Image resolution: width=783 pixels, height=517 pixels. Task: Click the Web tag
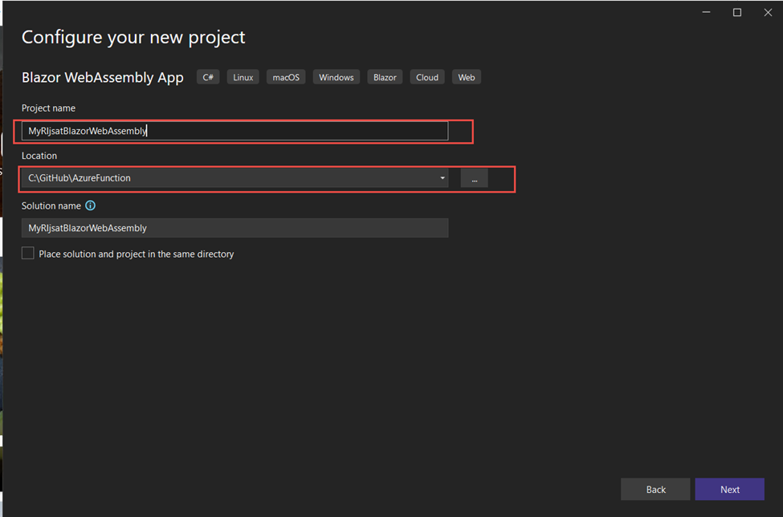(467, 77)
